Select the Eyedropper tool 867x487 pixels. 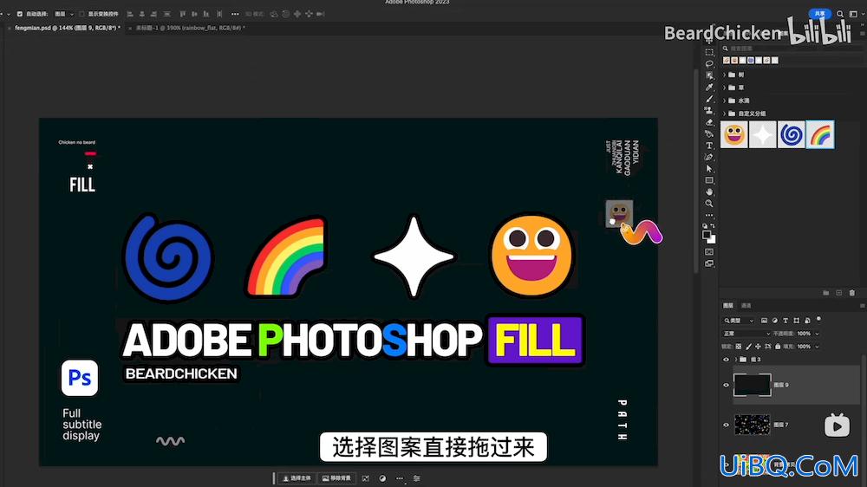pos(709,87)
